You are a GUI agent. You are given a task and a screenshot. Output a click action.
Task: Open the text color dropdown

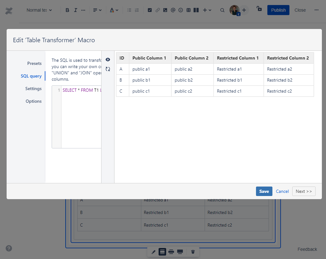(x=114, y=10)
